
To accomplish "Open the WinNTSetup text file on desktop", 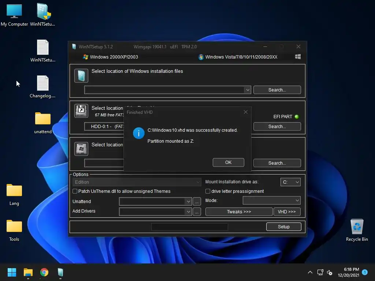I will [x=42, y=50].
